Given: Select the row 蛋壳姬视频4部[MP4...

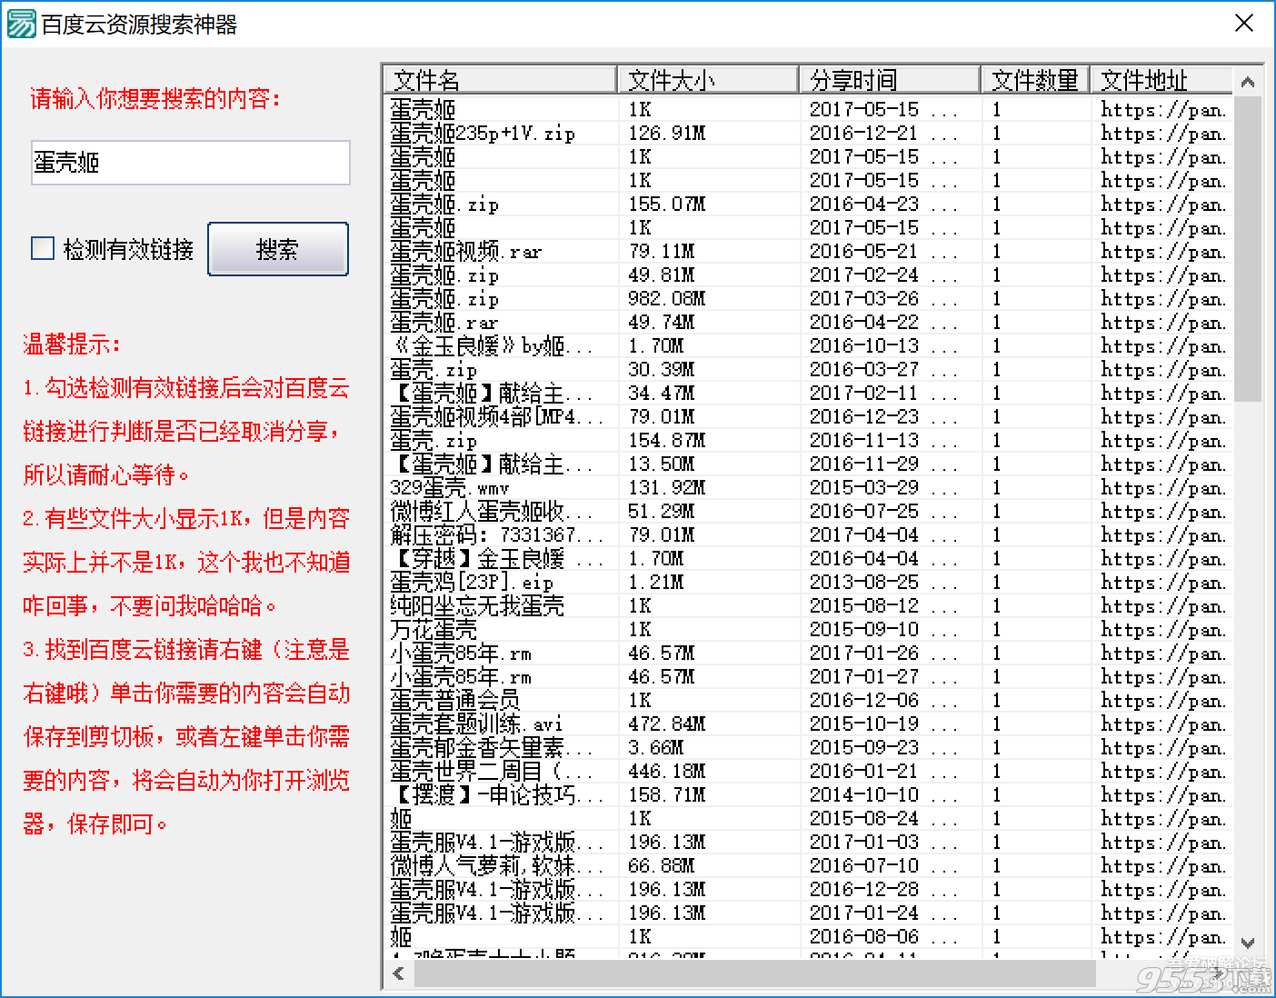Looking at the screenshot, I should [x=809, y=417].
